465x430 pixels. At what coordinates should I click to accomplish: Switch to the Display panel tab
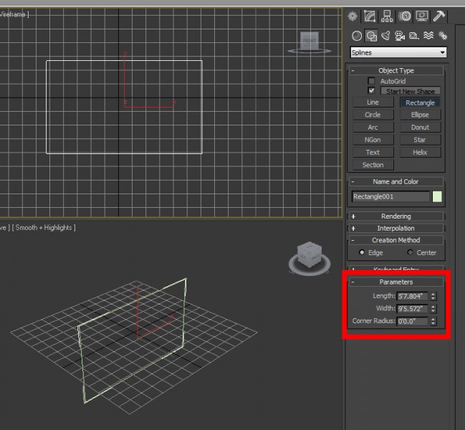point(422,16)
